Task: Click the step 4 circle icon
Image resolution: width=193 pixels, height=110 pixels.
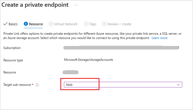Action: click(x=86, y=24)
